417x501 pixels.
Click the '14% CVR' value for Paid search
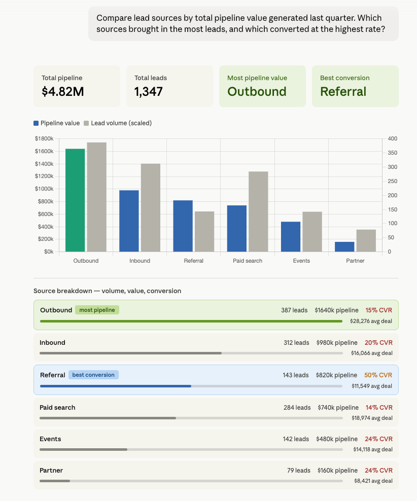pyautogui.click(x=379, y=407)
